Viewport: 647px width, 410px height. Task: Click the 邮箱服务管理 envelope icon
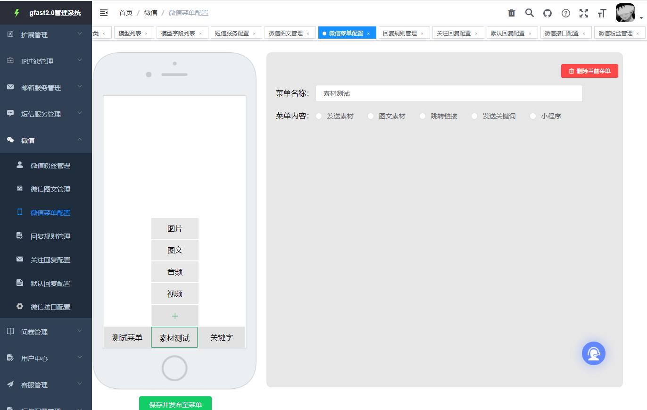click(10, 87)
